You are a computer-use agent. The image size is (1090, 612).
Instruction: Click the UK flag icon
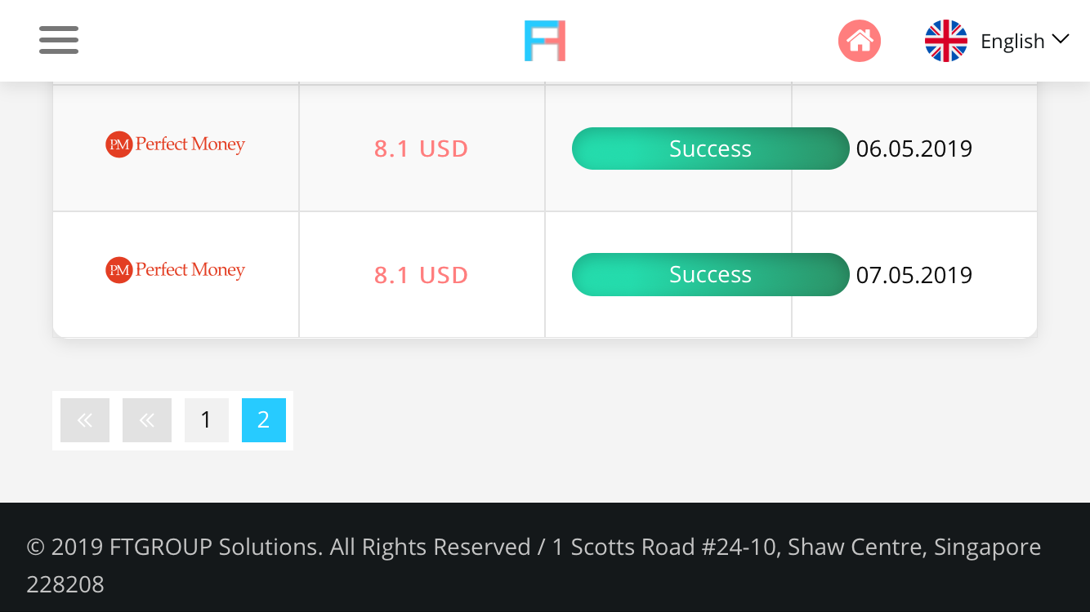tap(945, 41)
